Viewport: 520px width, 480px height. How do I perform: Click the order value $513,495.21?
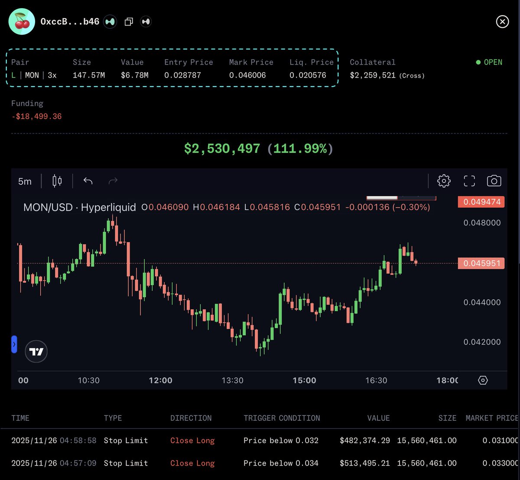365,463
